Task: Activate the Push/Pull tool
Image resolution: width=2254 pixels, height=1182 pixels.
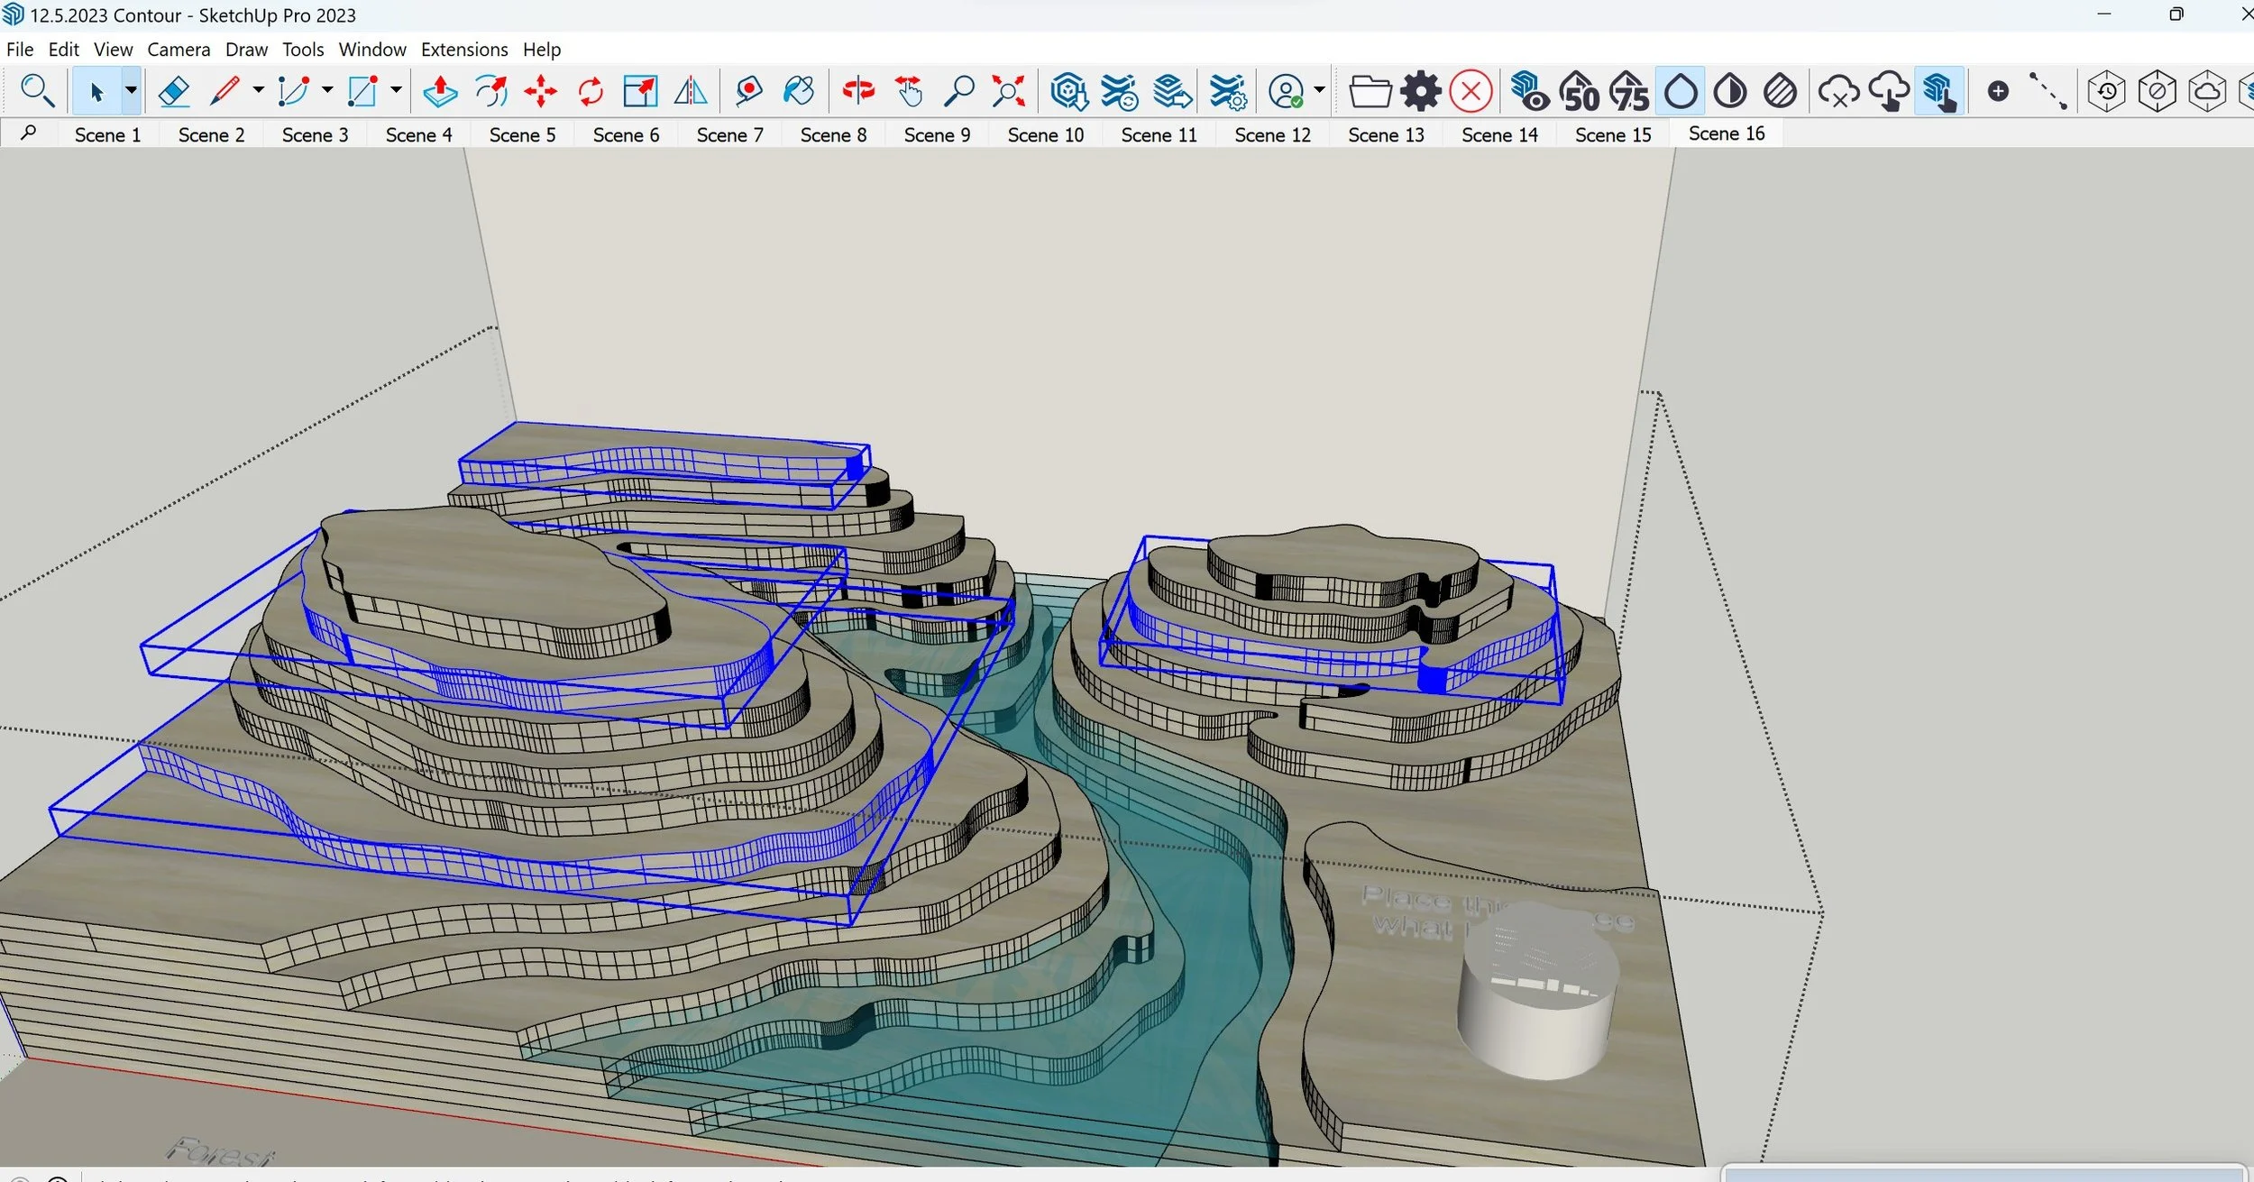Action: pos(440,91)
